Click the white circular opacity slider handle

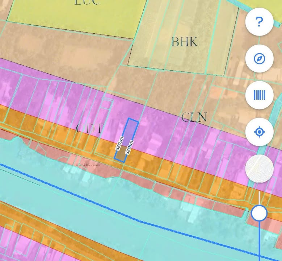coord(259,213)
